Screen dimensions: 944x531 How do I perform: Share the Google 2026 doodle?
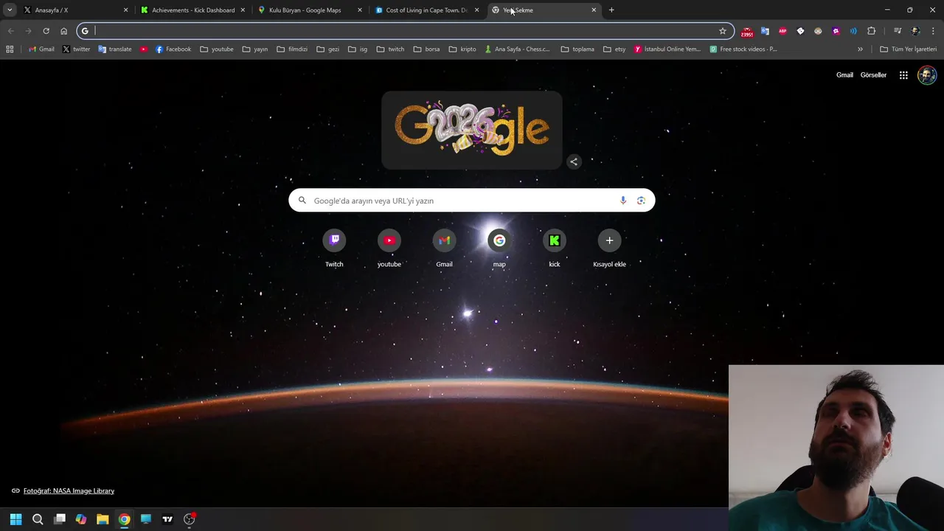click(574, 162)
